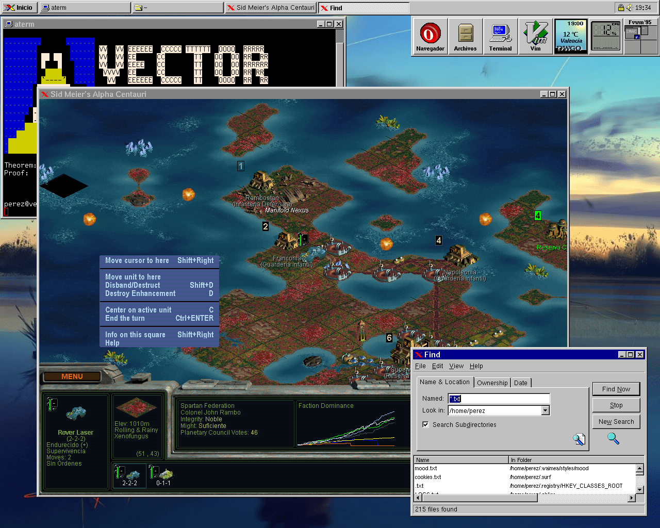This screenshot has width=660, height=528.
Task: Click the speaker volume tray icon
Action: [629, 8]
